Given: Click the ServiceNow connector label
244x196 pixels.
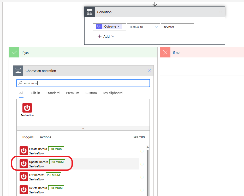Looking at the screenshot, I should (27, 115).
